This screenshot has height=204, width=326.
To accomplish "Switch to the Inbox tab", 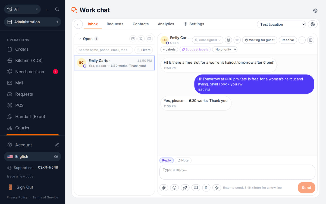I will tap(93, 24).
